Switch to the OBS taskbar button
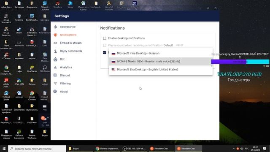Image resolution: width=270 pixels, height=152 pixels. pos(134,149)
